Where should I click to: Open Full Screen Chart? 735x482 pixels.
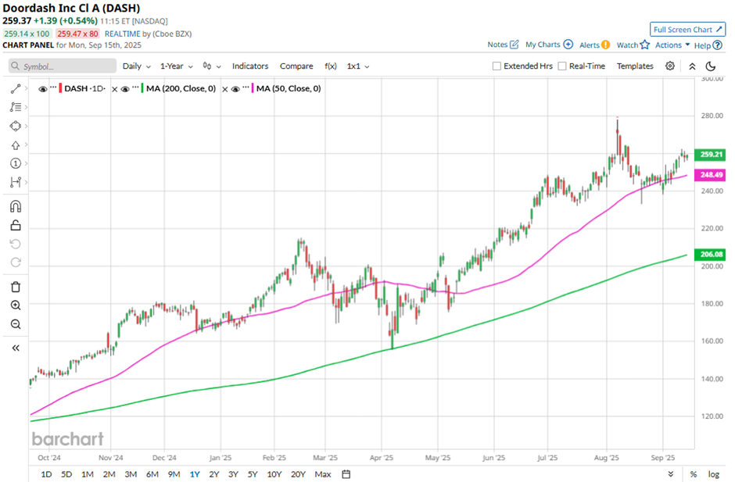tap(687, 29)
